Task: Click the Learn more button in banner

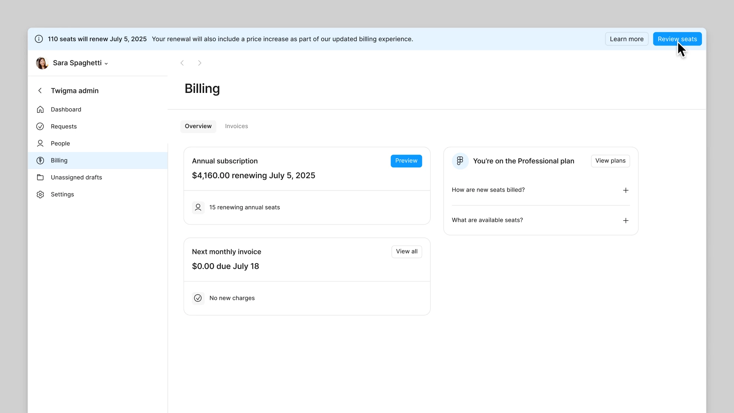Action: coord(626,39)
